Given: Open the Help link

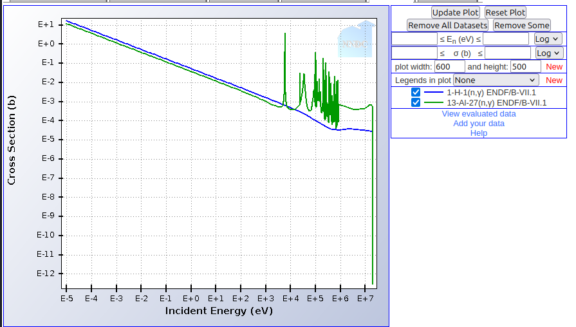Looking at the screenshot, I should pos(479,133).
